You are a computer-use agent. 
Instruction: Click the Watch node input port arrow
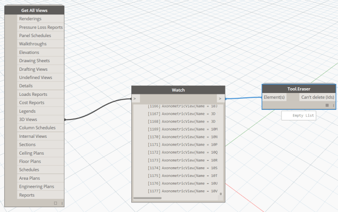(135, 99)
